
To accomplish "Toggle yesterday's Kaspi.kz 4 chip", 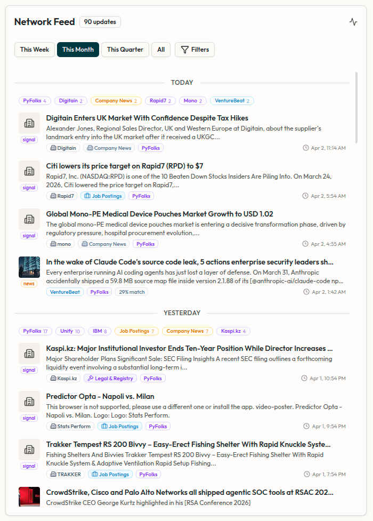I will tap(233, 331).
